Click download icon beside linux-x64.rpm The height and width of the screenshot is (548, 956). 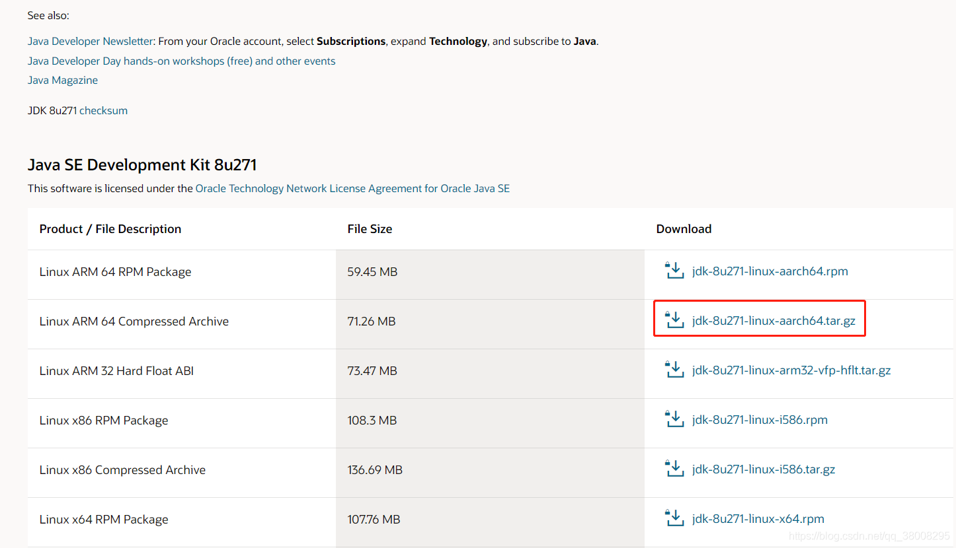[674, 518]
